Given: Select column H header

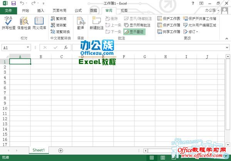Looking at the screenshot, I should (166, 57).
